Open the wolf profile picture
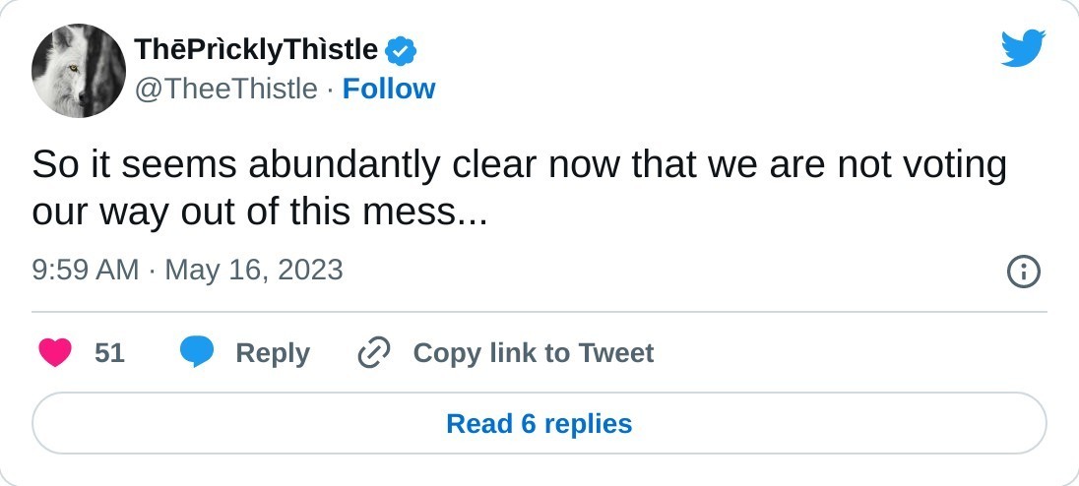 coord(79,71)
